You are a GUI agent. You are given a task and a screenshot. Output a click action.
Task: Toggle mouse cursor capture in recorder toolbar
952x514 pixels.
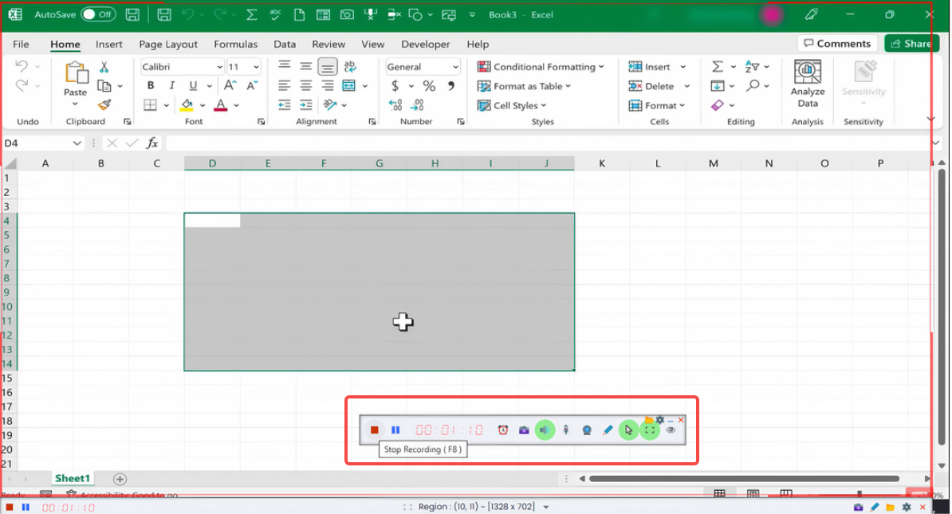click(628, 430)
